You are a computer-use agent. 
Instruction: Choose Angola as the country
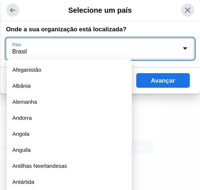pyautogui.click(x=69, y=134)
